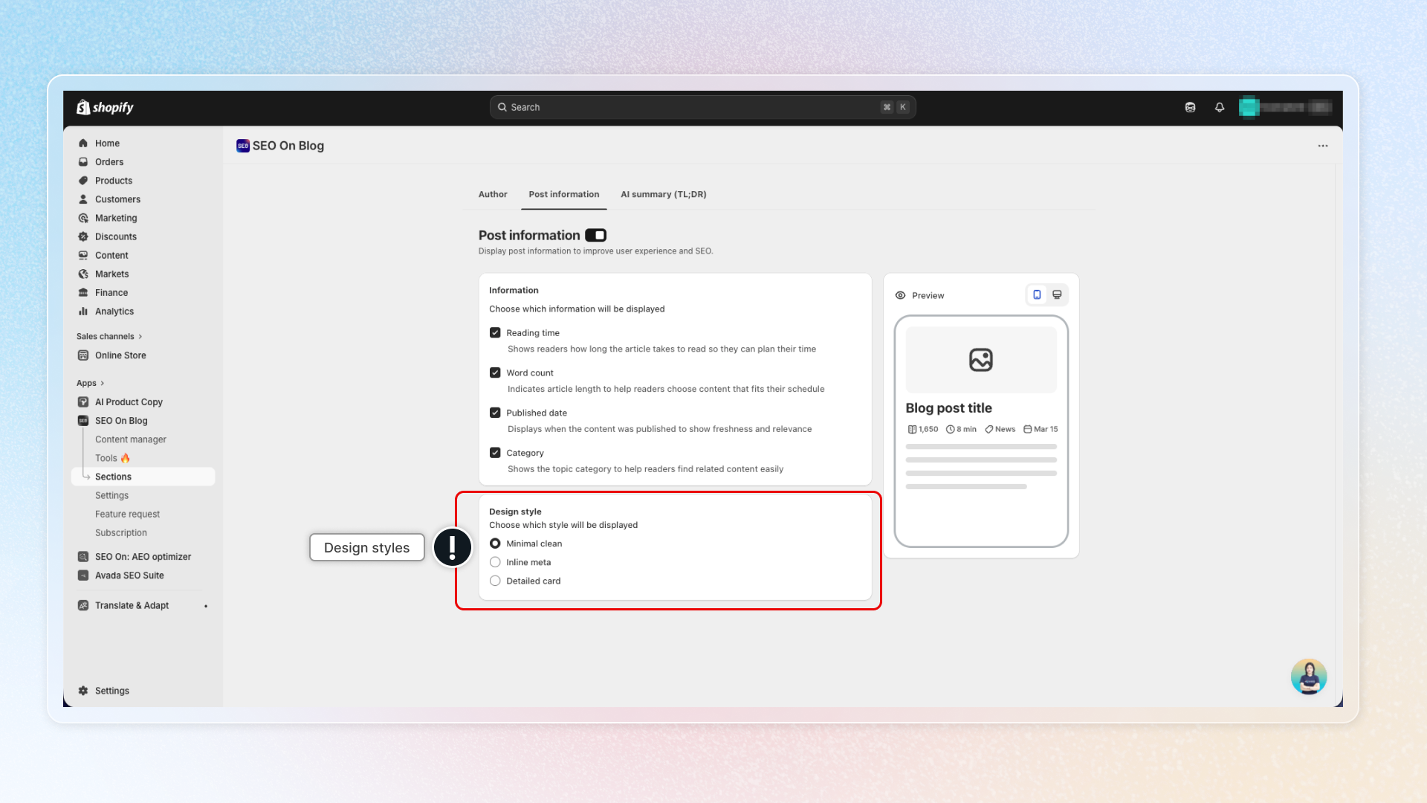Choose the Detailed card radio option
Image resolution: width=1427 pixels, height=803 pixels.
click(495, 581)
